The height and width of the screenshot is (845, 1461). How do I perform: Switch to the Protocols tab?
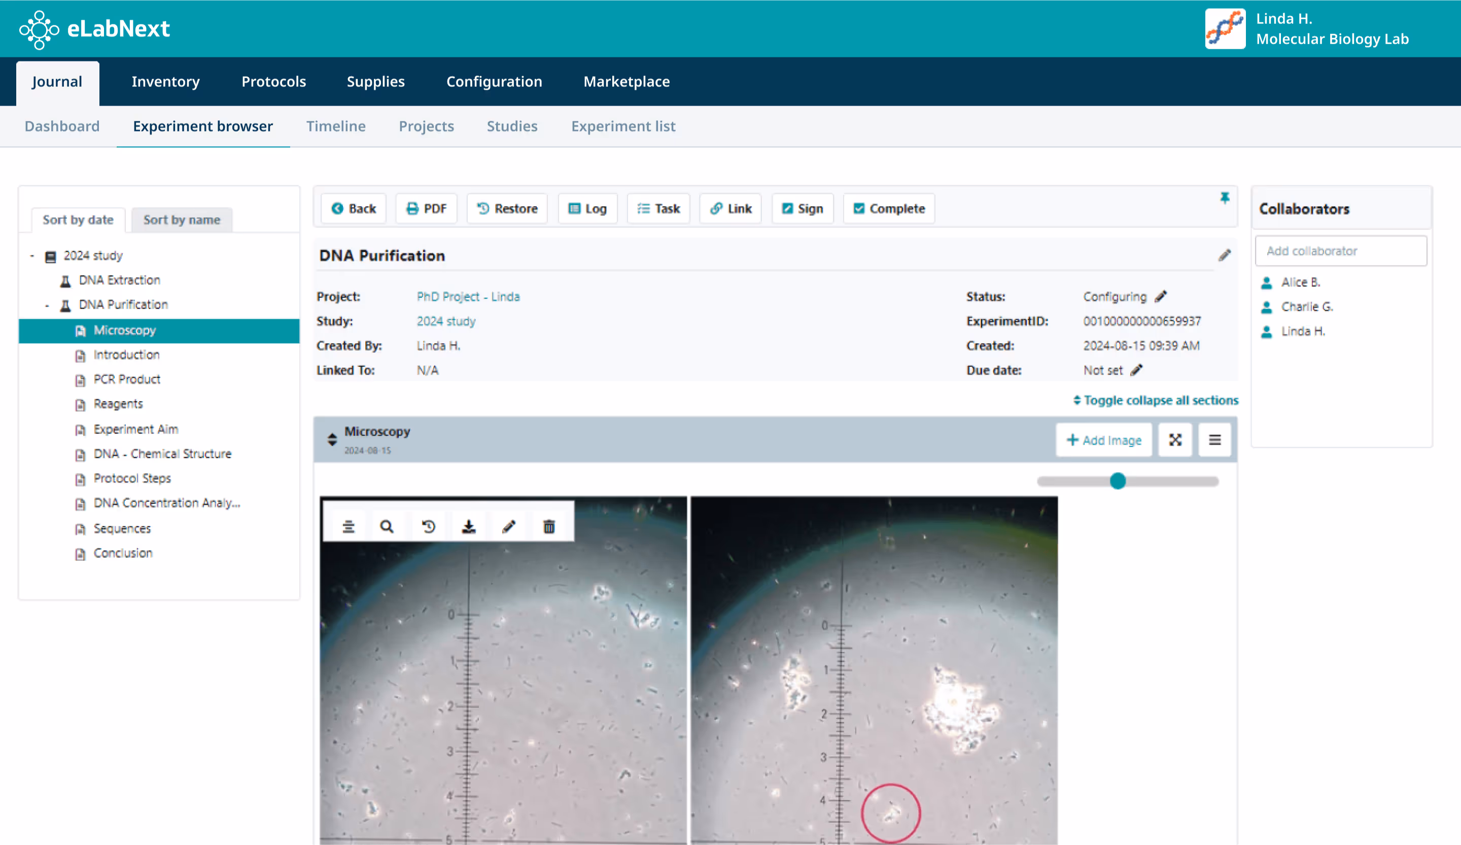coord(273,81)
